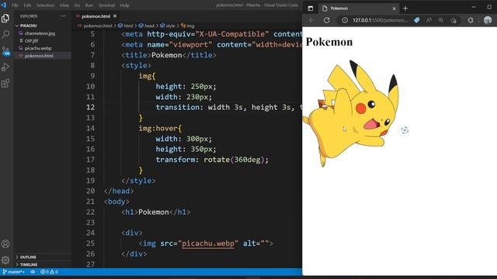Select the pokemon.html editor tab

tap(96, 16)
